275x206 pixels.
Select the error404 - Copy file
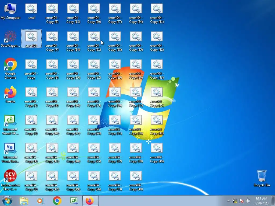click(x=31, y=69)
